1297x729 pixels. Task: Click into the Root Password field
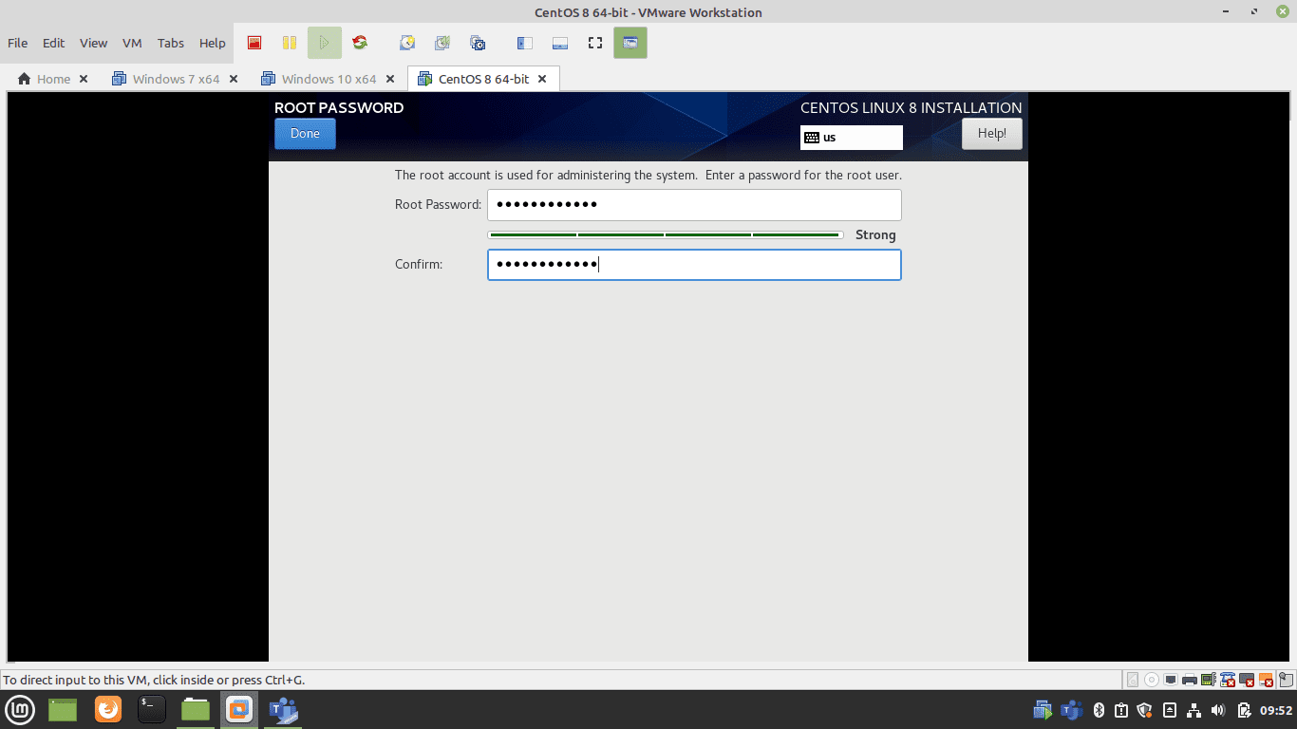coord(694,205)
